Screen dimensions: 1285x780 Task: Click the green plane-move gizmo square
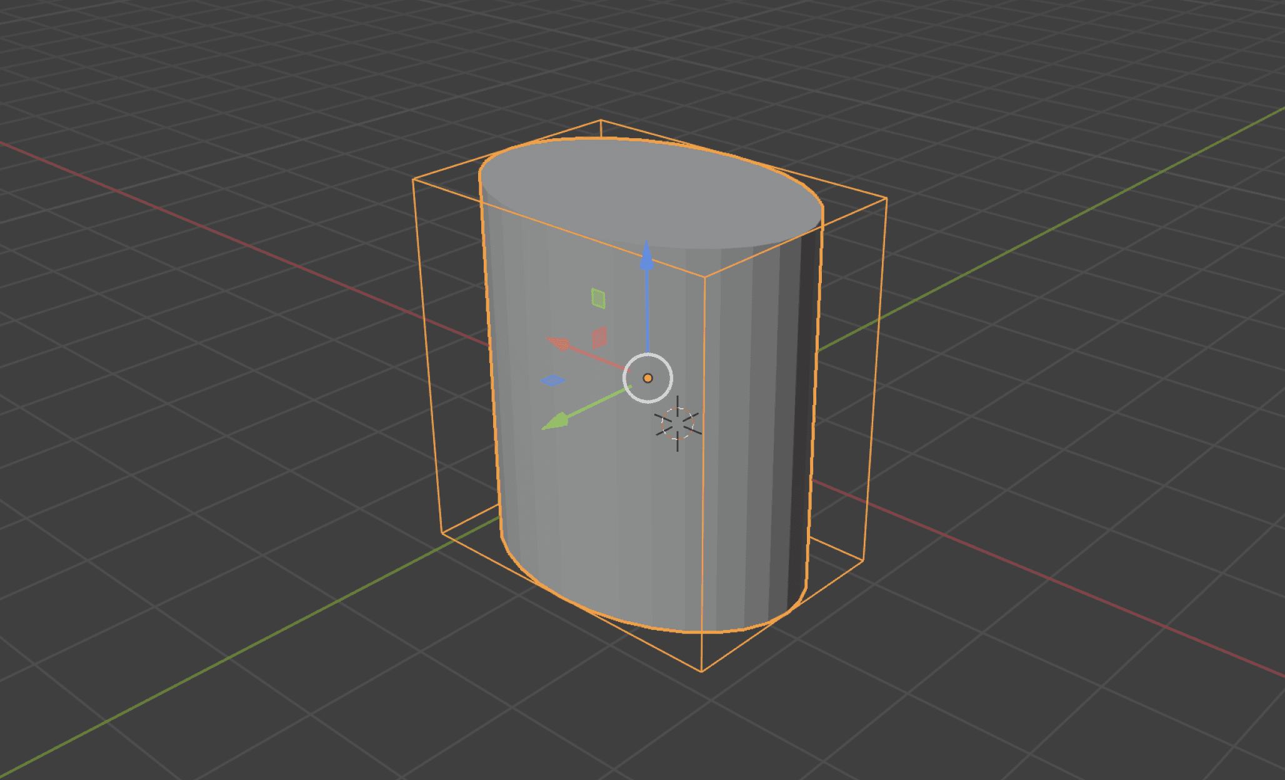[x=598, y=298]
